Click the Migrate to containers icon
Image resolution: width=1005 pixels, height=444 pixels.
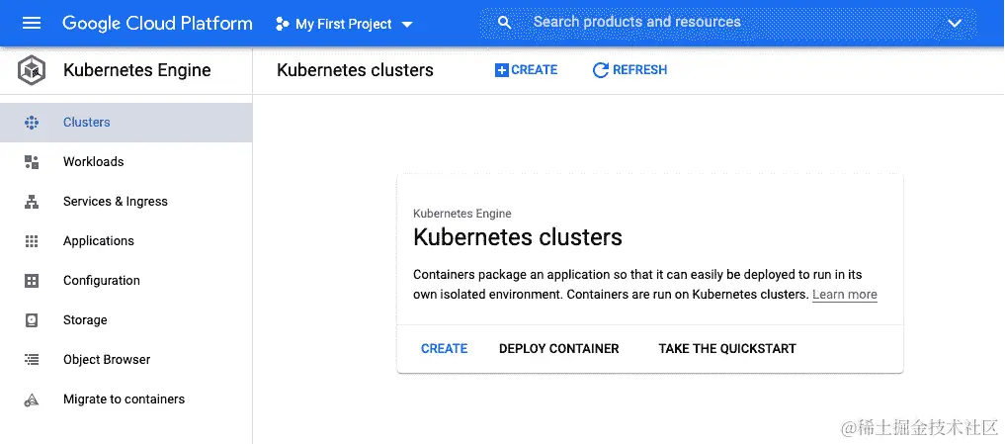click(x=32, y=400)
